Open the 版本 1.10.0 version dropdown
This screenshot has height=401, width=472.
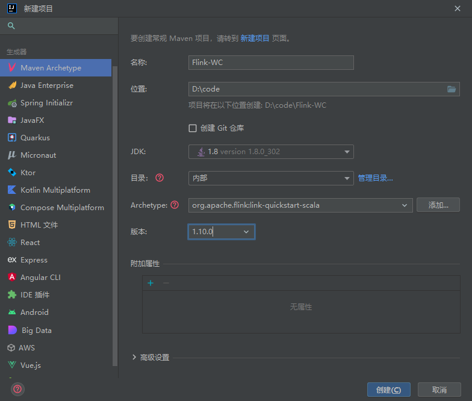tap(222, 232)
